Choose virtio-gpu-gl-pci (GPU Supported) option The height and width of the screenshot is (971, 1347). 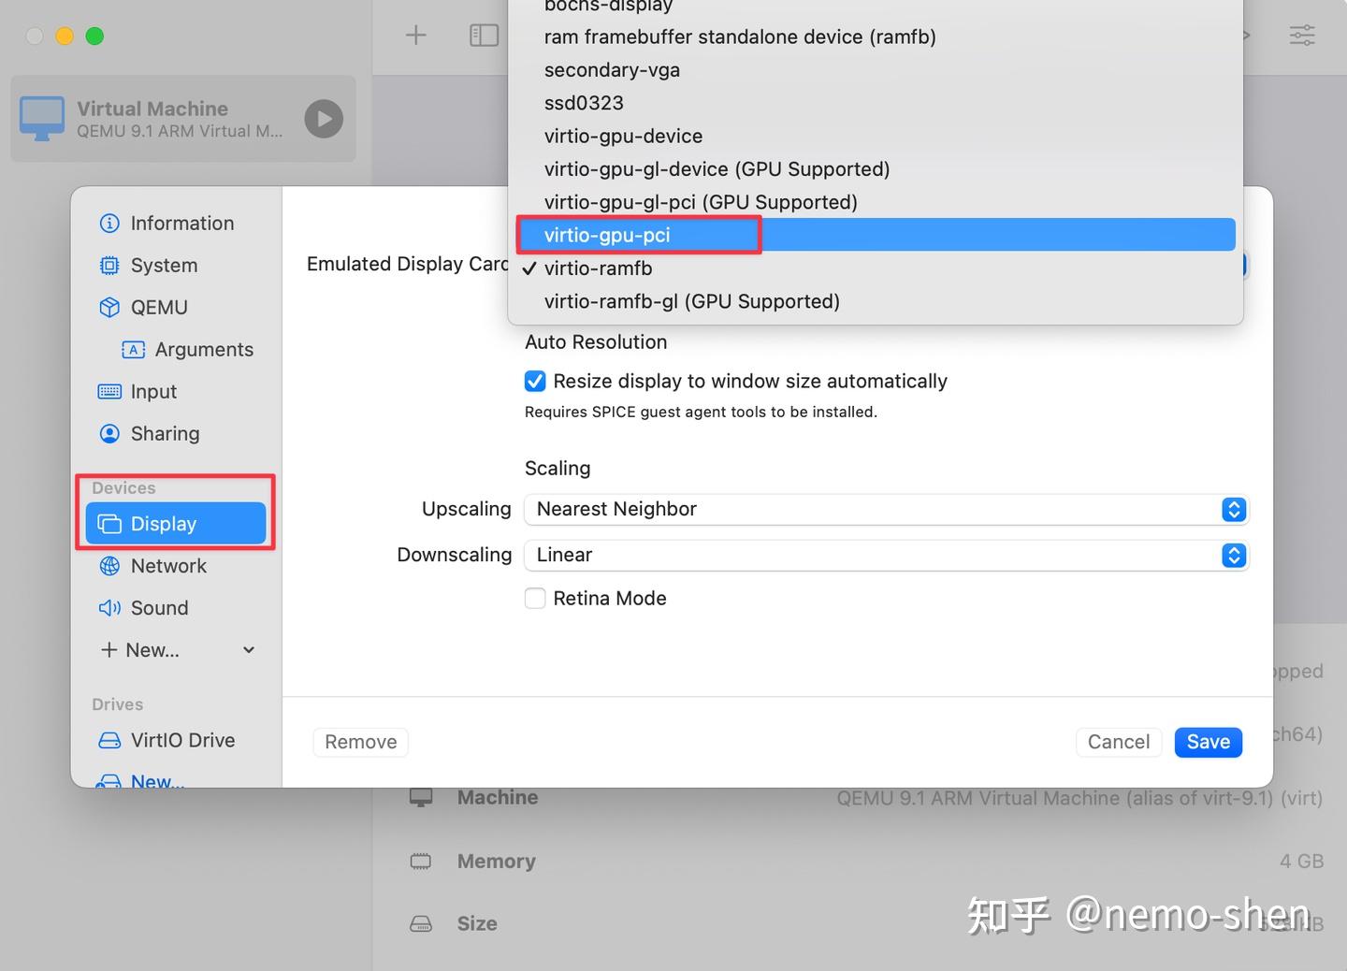coord(701,201)
